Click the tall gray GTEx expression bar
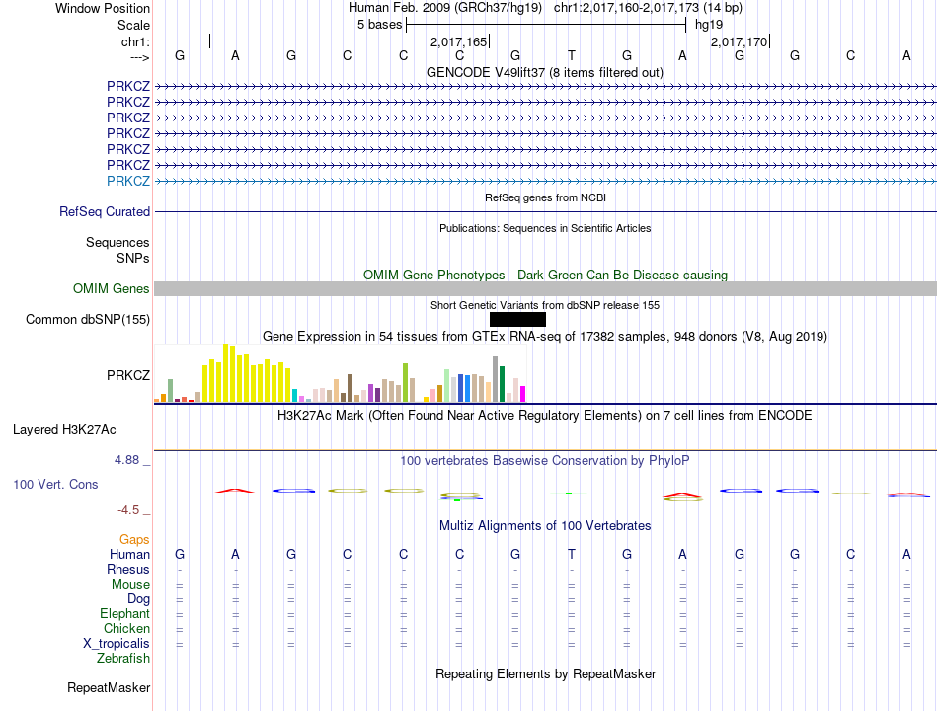The height and width of the screenshot is (711, 938). pos(496,379)
